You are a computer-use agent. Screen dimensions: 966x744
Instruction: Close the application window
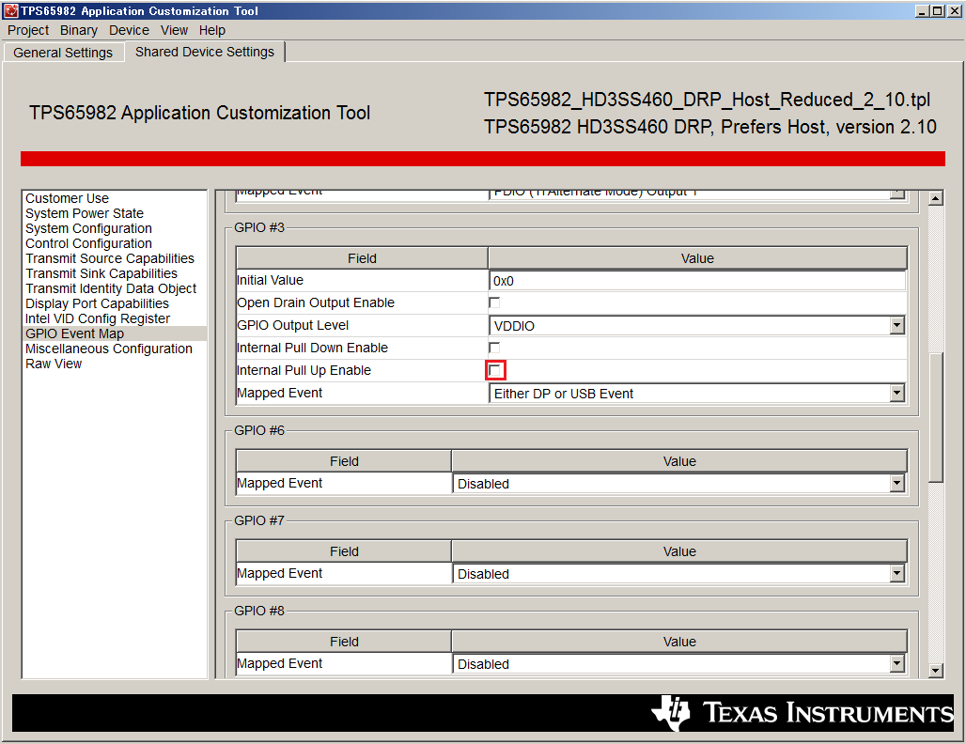955,10
